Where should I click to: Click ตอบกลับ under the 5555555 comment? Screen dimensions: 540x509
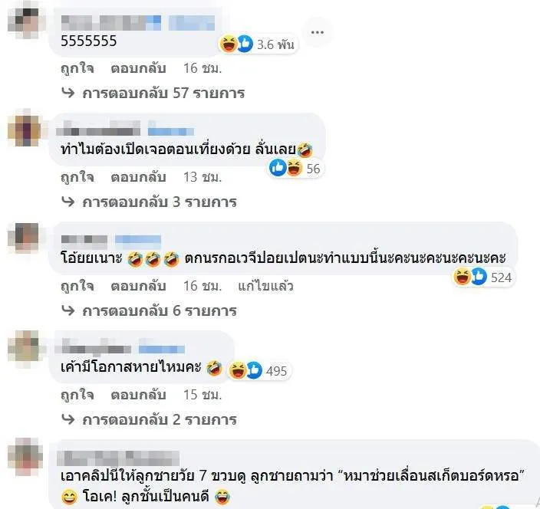tap(138, 68)
